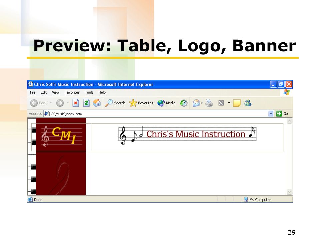Open the Edit menu

[43, 92]
